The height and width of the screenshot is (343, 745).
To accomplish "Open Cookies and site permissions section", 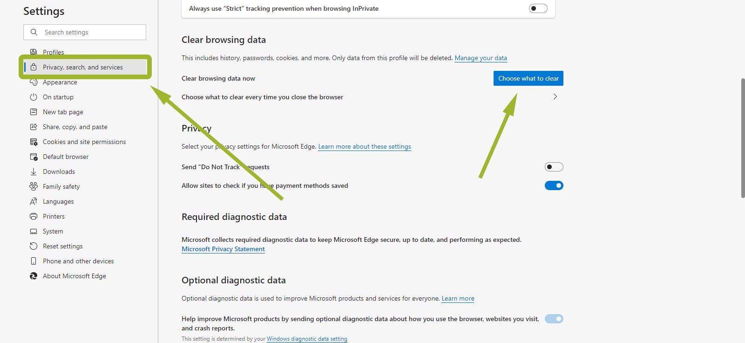I will pyautogui.click(x=84, y=142).
